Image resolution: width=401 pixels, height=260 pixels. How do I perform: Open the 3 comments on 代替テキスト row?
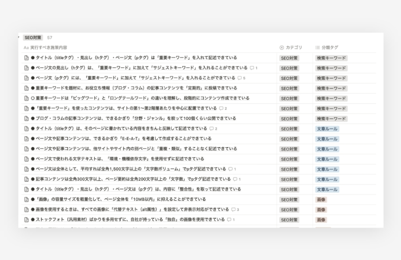point(235,210)
